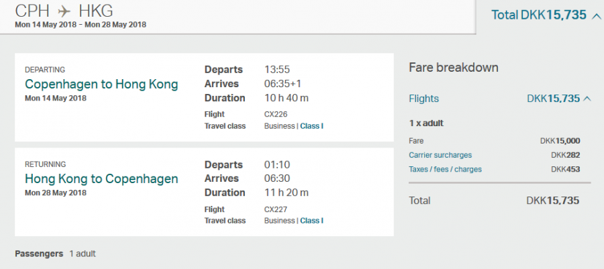Click the 11 h 20 m return duration
604x269 pixels.
click(x=287, y=193)
